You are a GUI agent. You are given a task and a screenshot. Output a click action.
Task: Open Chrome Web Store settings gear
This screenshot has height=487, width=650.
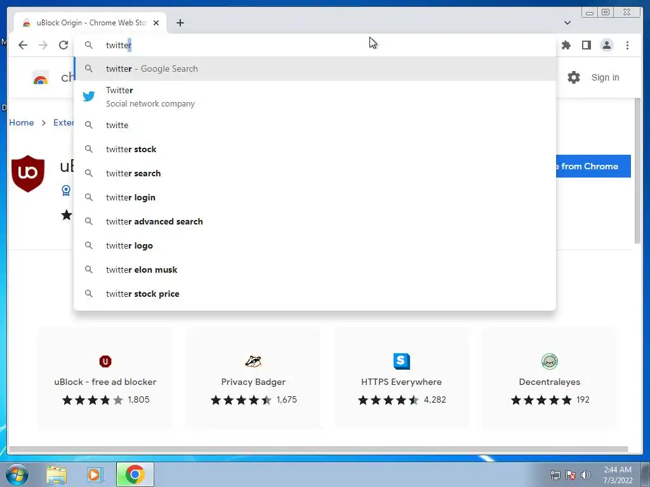point(574,77)
